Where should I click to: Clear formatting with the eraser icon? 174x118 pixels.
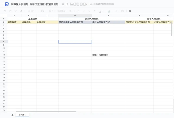point(21,11)
